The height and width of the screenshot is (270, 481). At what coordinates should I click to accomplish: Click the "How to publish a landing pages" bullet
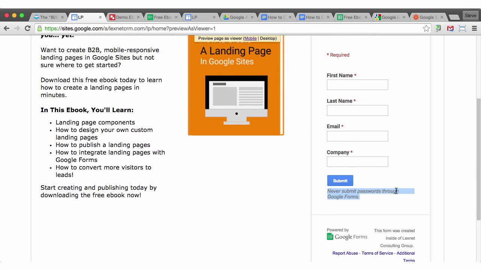(103, 145)
